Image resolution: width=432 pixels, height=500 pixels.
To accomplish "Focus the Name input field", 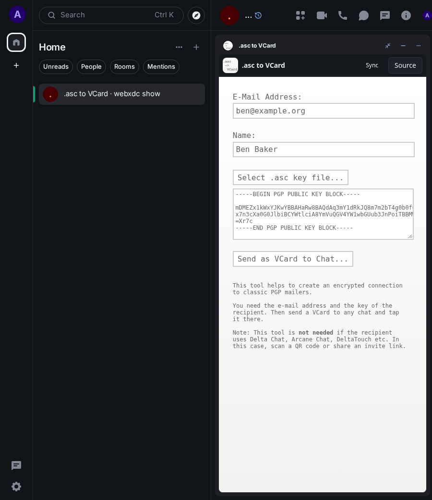I will tap(324, 150).
